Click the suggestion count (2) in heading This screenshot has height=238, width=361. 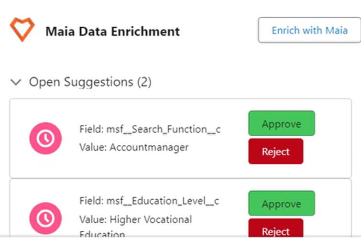click(144, 82)
